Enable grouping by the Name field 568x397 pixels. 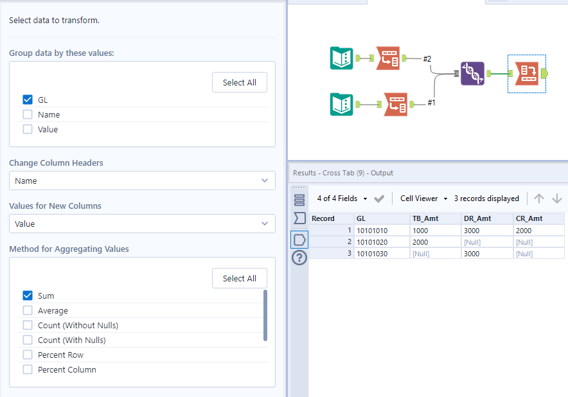click(x=28, y=114)
